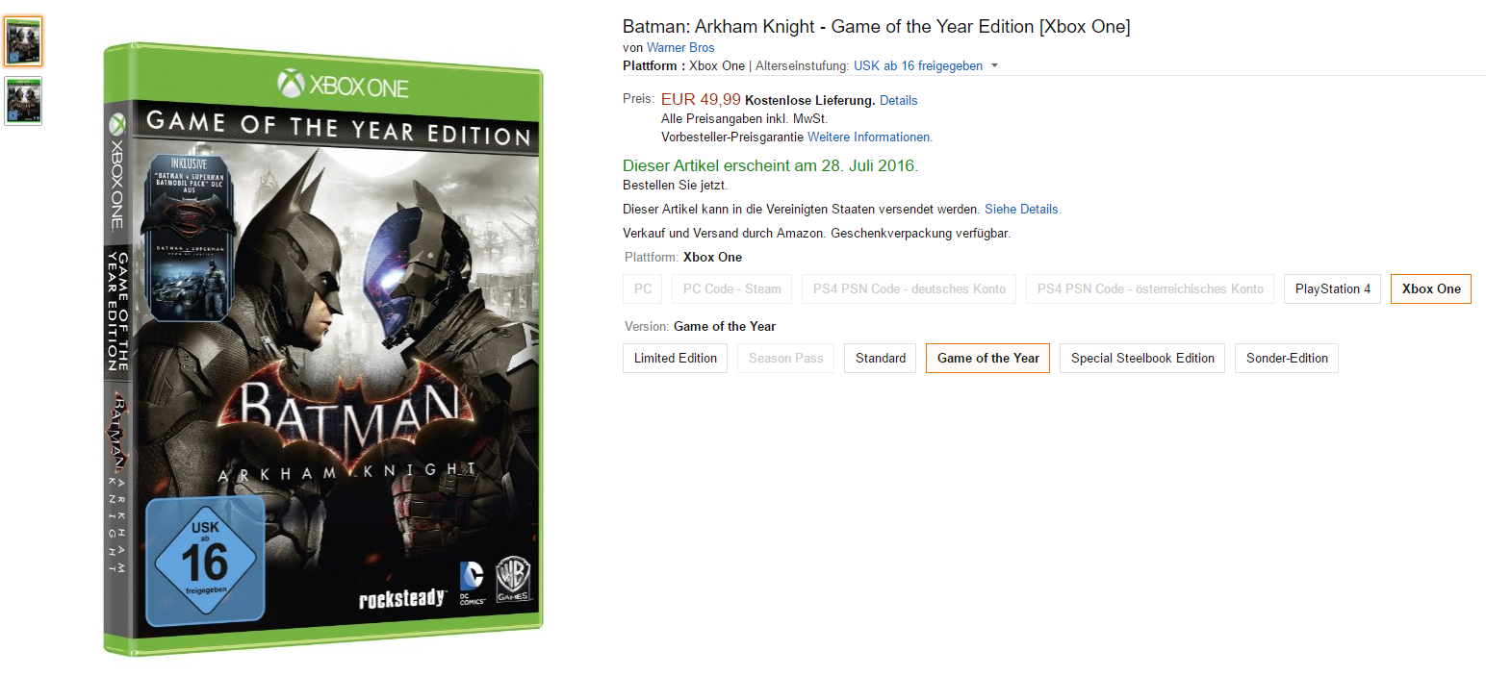
Task: Open Weitere Informationen link
Action: (x=868, y=137)
